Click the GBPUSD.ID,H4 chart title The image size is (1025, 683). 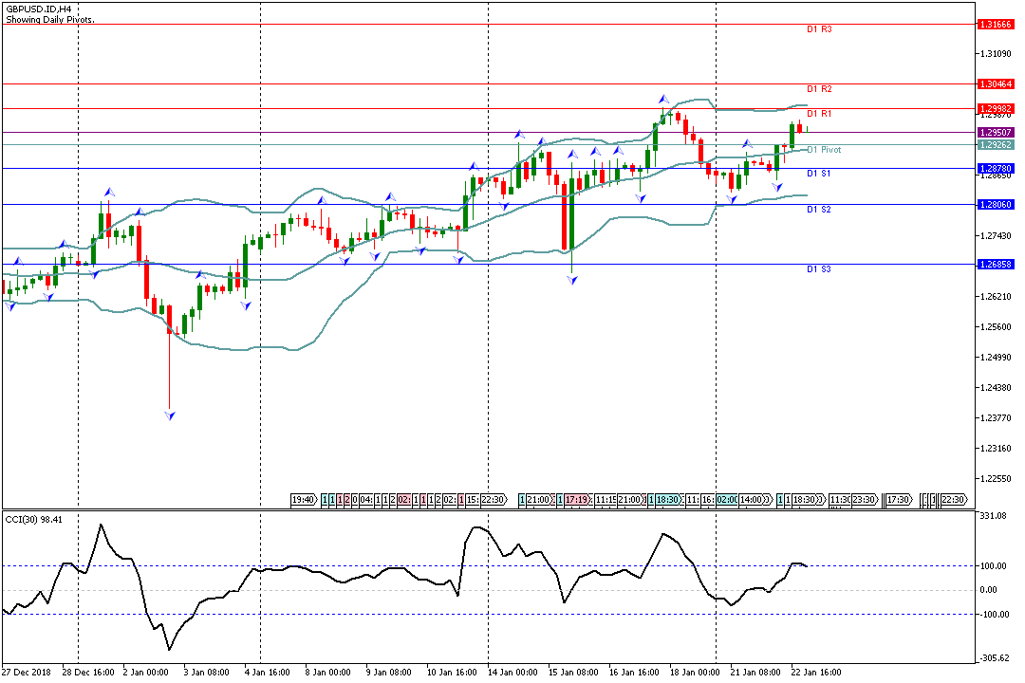pos(38,8)
